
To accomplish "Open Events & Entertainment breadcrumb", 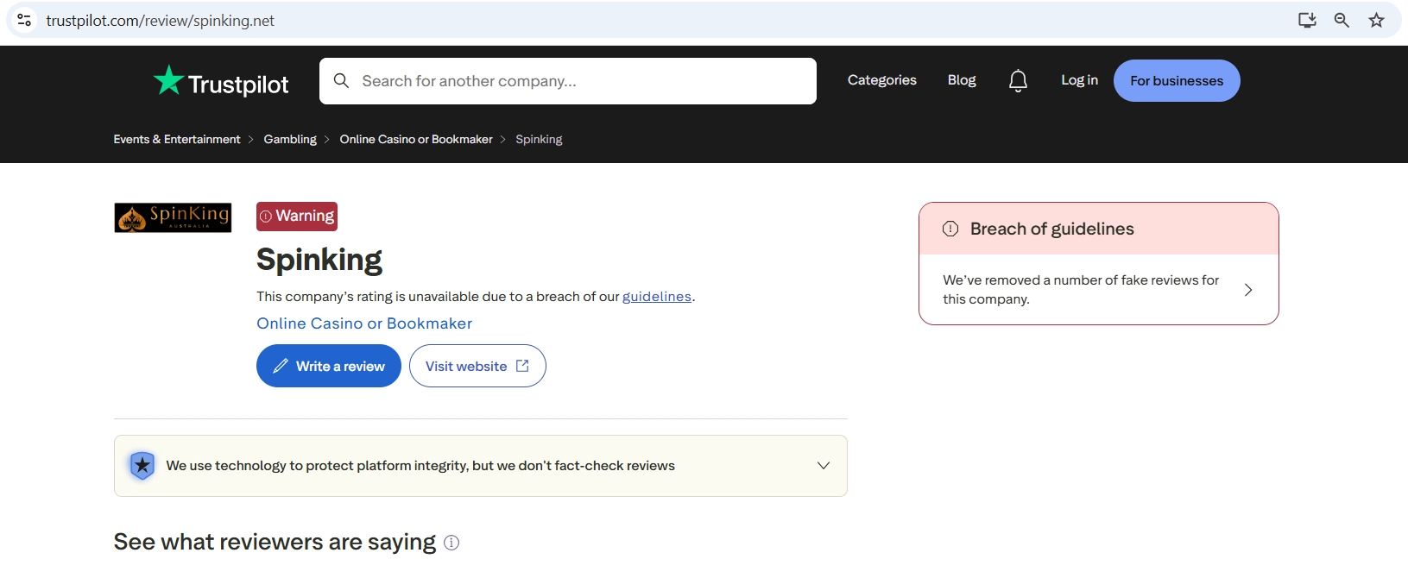I will (x=177, y=139).
